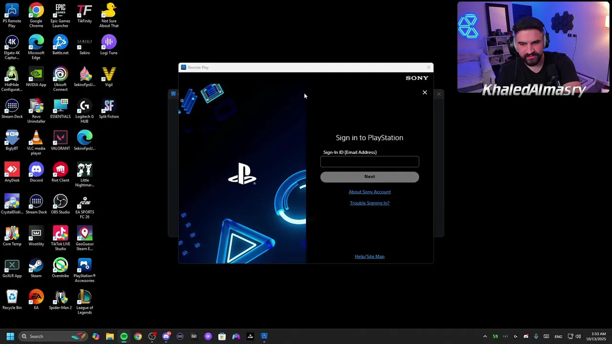Open Elgato 4K Capture shortcut
Screen dimensions: 612x344
point(12,47)
